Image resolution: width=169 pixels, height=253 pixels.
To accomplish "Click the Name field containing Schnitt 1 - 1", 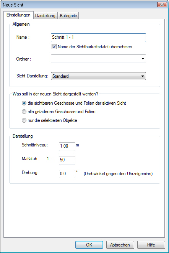I will coord(98,38).
